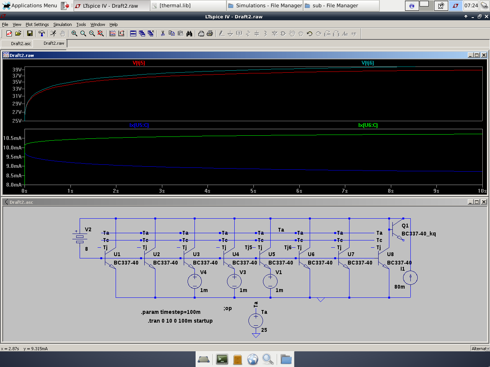Click the Close All Windows icon
This screenshot has width=490, height=367.
151,34
